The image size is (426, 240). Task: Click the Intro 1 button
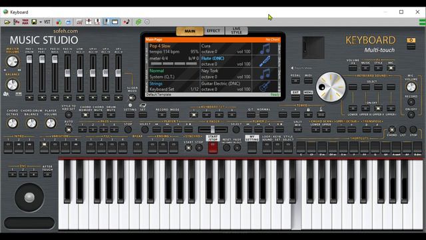click(8, 147)
